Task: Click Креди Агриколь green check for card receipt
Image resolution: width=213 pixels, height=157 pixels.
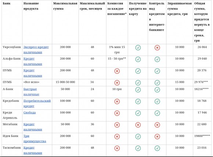Action: pyautogui.click(x=138, y=113)
